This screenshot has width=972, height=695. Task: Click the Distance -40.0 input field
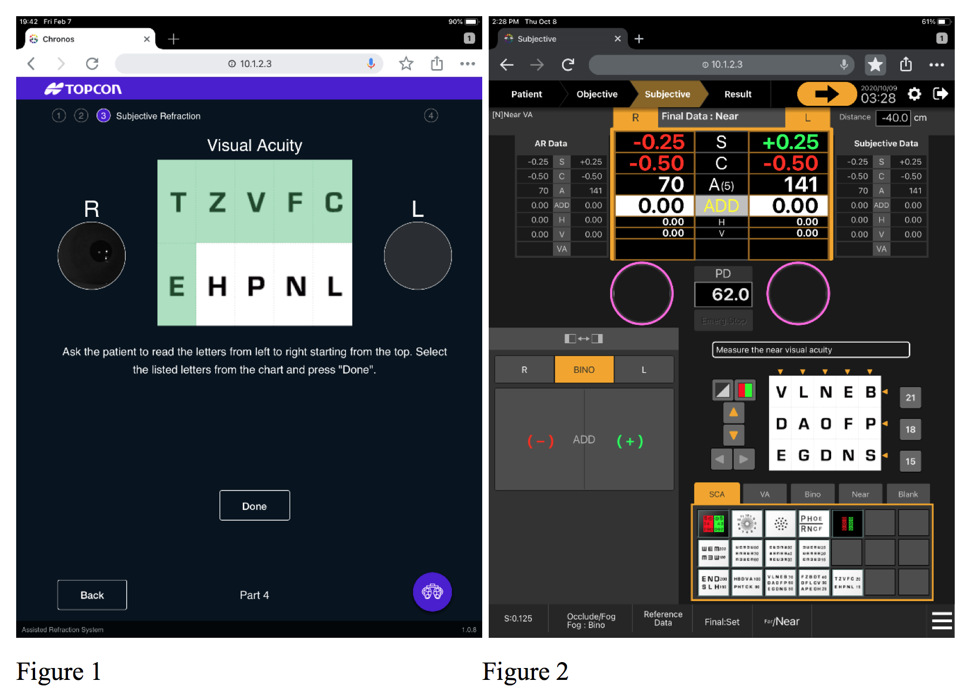893,118
